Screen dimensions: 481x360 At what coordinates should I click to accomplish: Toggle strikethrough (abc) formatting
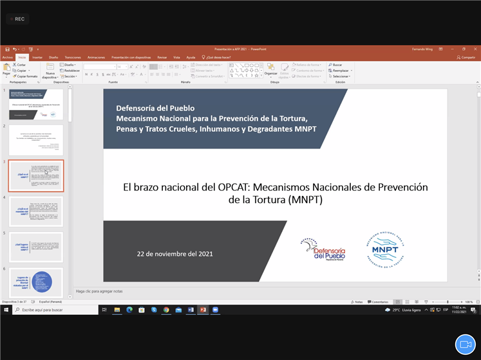[x=108, y=75]
